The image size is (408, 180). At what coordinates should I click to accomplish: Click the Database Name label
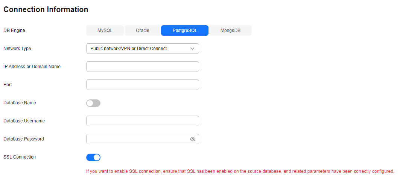coord(20,103)
